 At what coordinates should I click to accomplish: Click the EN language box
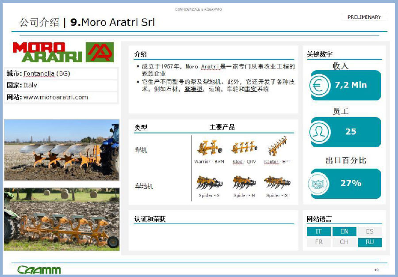(x=344, y=231)
